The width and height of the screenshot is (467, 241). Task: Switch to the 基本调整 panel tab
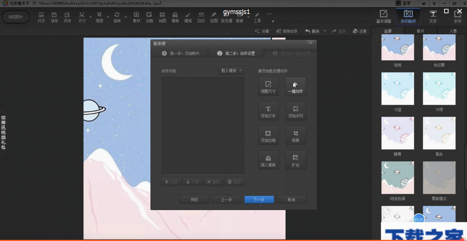click(x=384, y=17)
